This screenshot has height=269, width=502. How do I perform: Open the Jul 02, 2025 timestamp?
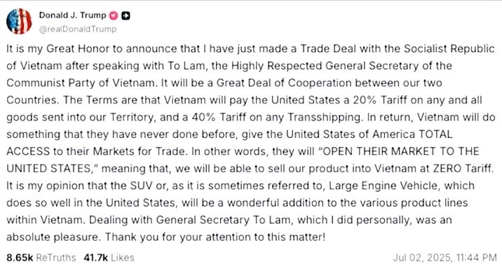tap(445, 258)
